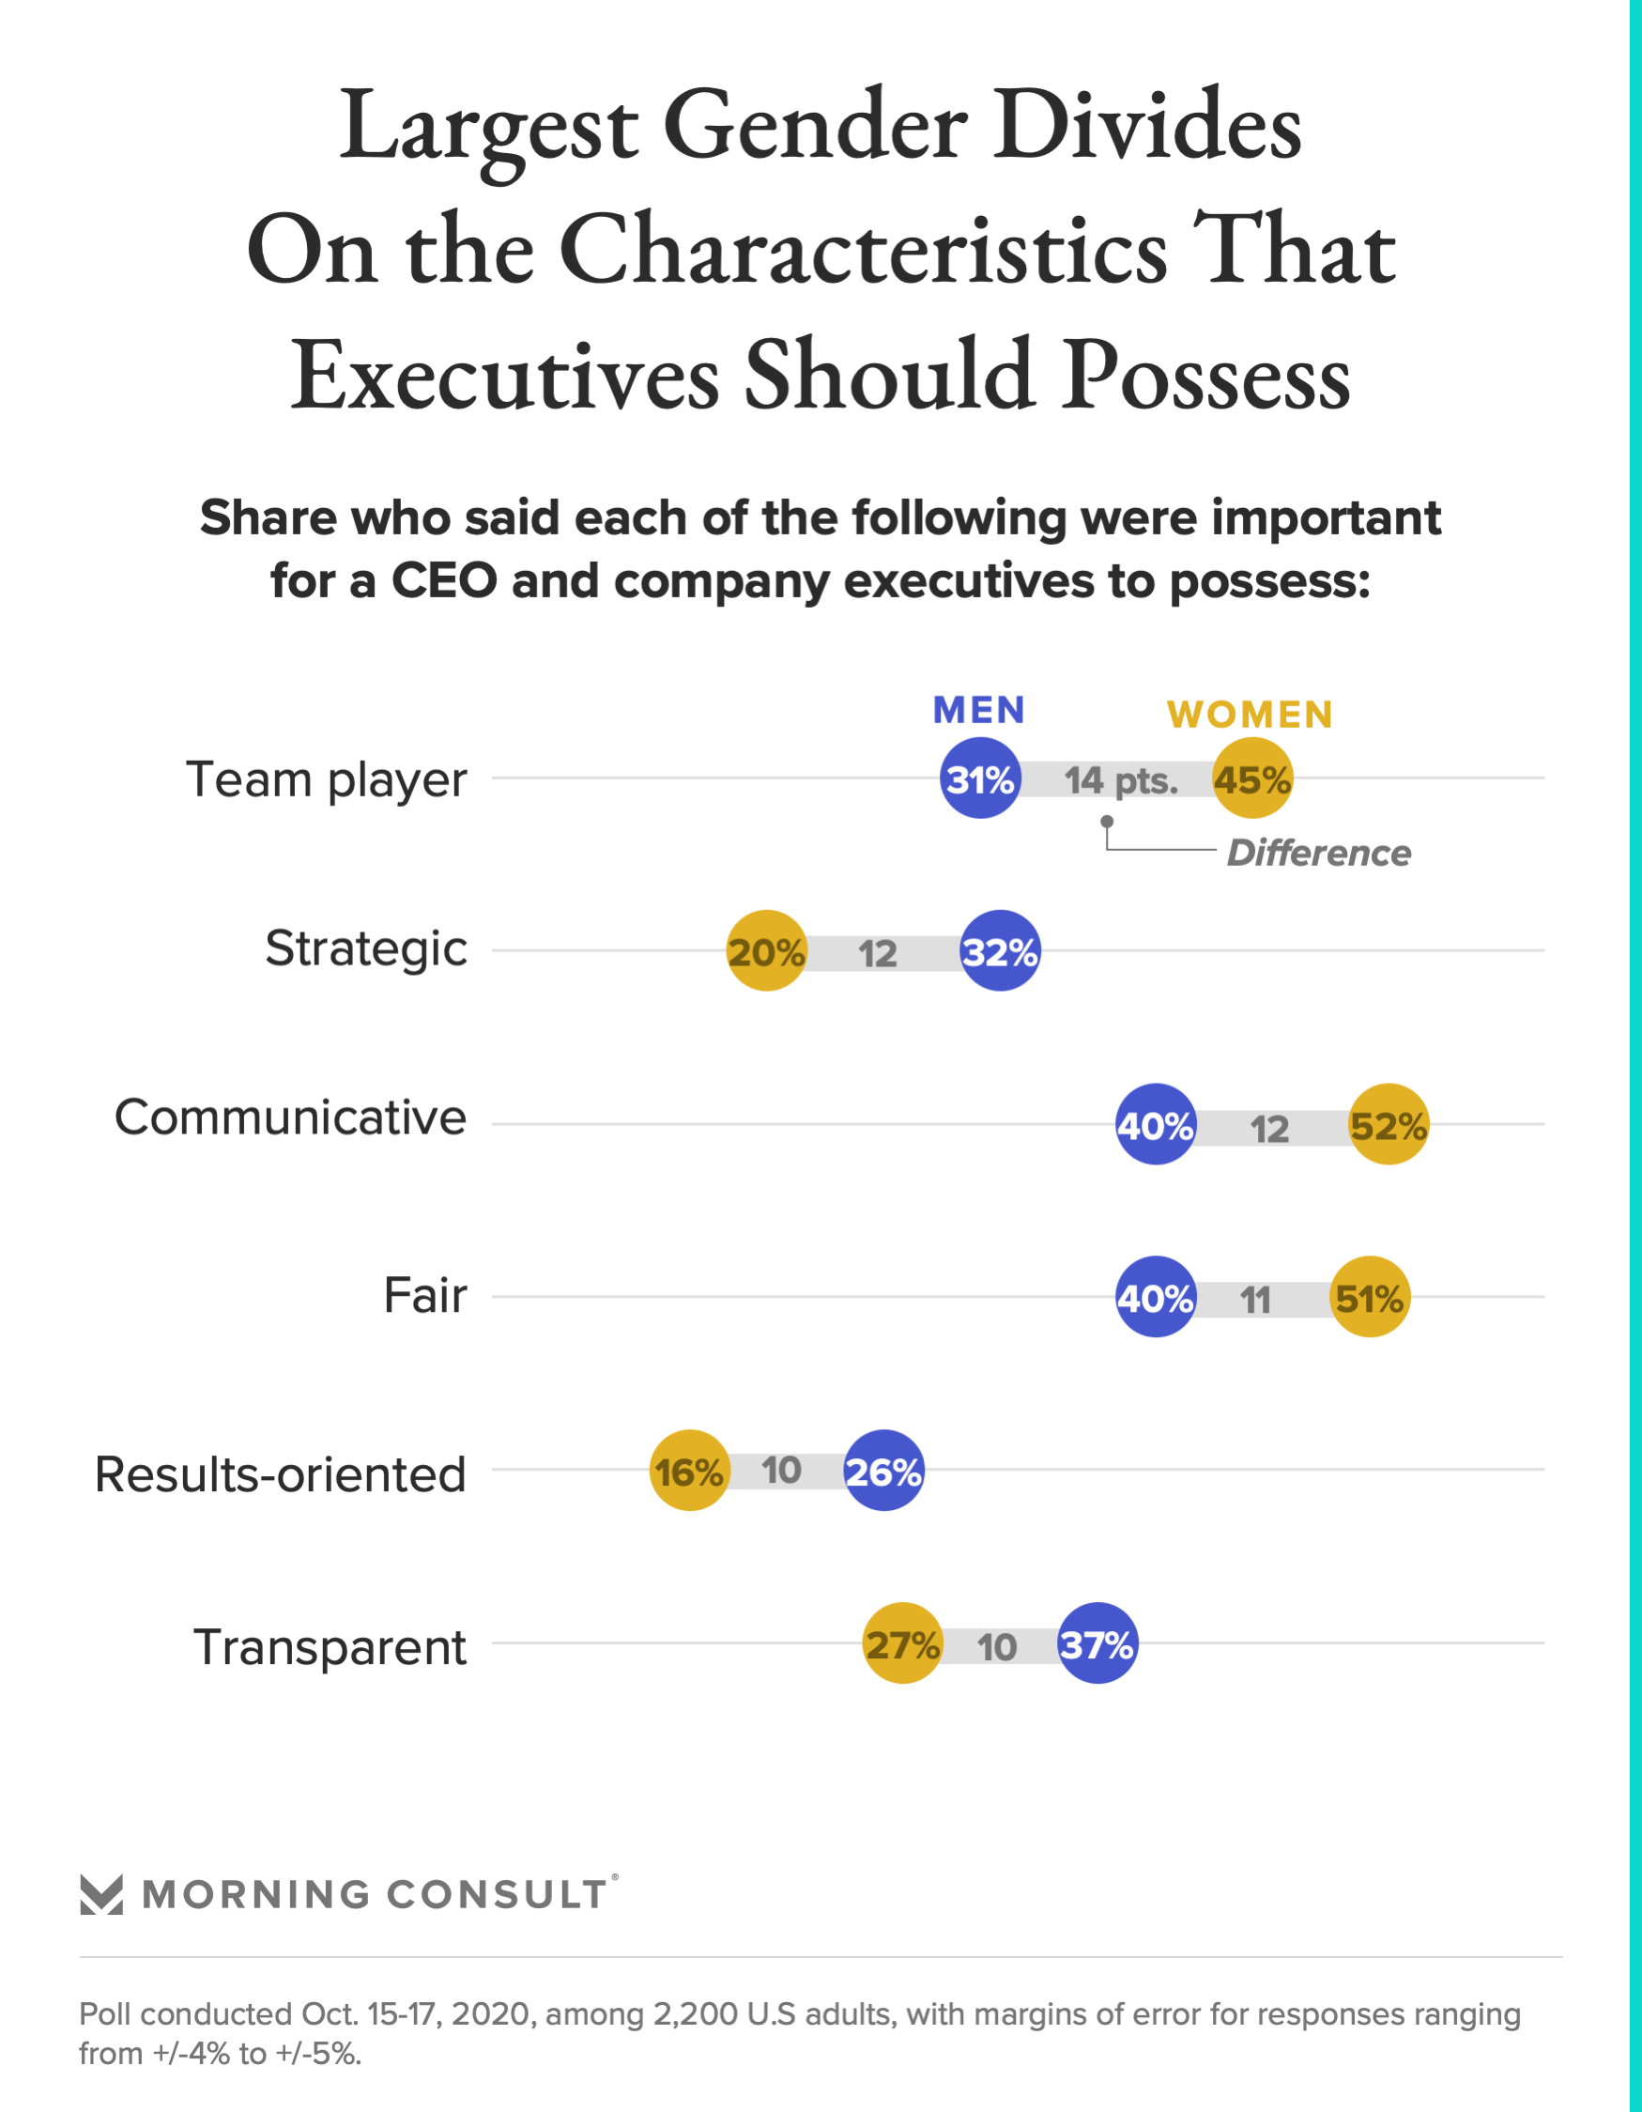
Task: Click the MEN legend label
Action: pyautogui.click(x=978, y=711)
